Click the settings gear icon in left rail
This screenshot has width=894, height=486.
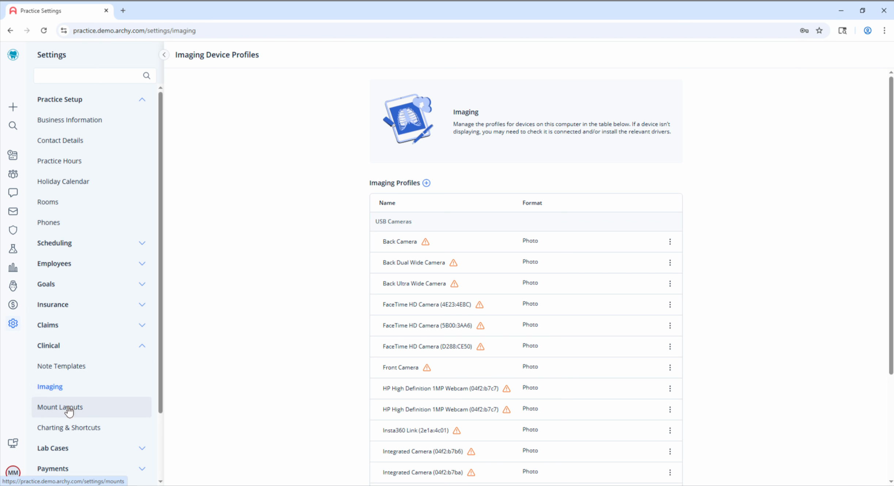tap(13, 323)
